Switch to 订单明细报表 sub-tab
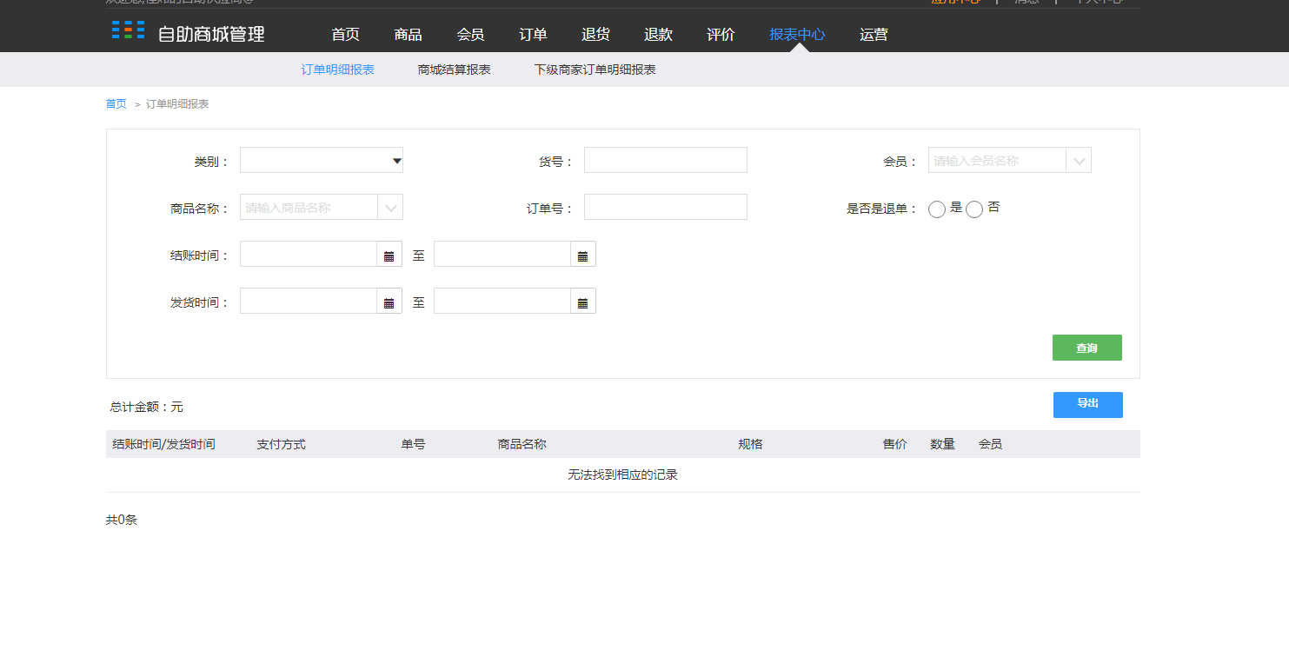This screenshot has height=657, width=1289. (338, 70)
